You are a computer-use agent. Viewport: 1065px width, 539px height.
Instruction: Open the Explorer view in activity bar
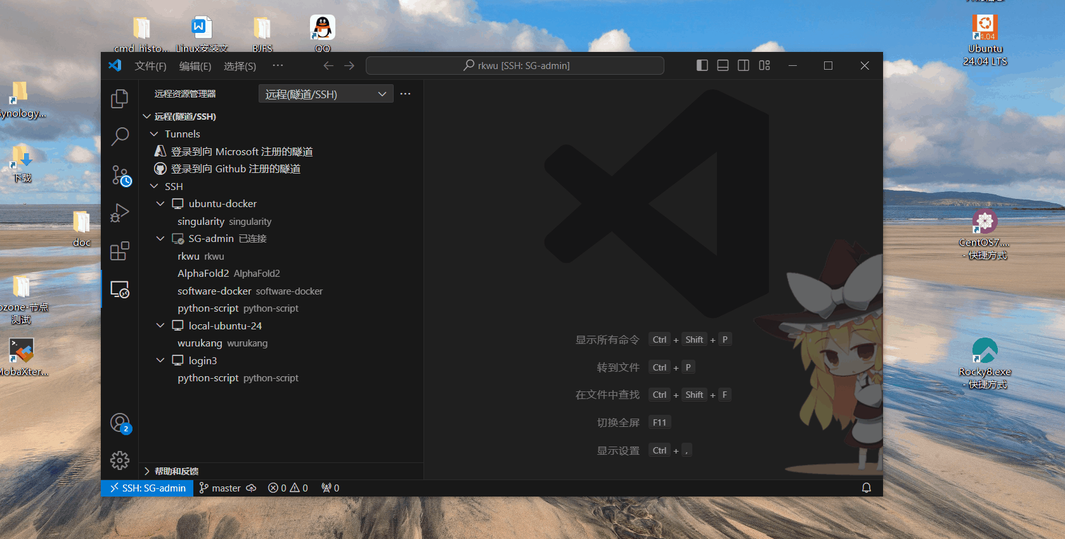pos(120,98)
